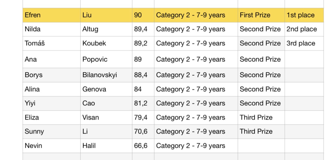Image resolution: width=334 pixels, height=160 pixels.
Task: Select the 'Sunny' first name cell
Action: pos(34,131)
